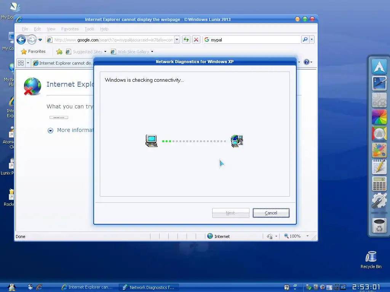
Task: Click the red-framed gray sphere dock icon
Action: pyautogui.click(x=379, y=133)
